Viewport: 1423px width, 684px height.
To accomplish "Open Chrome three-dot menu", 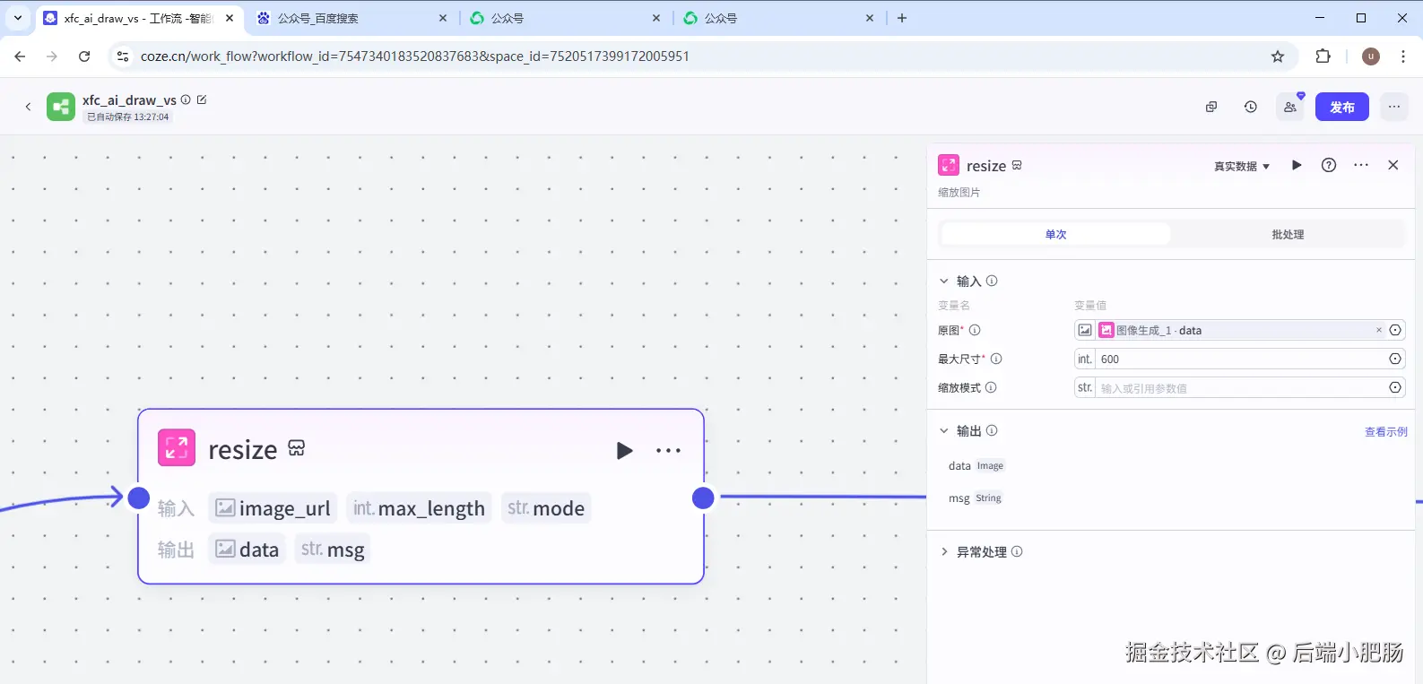I will 1403,56.
